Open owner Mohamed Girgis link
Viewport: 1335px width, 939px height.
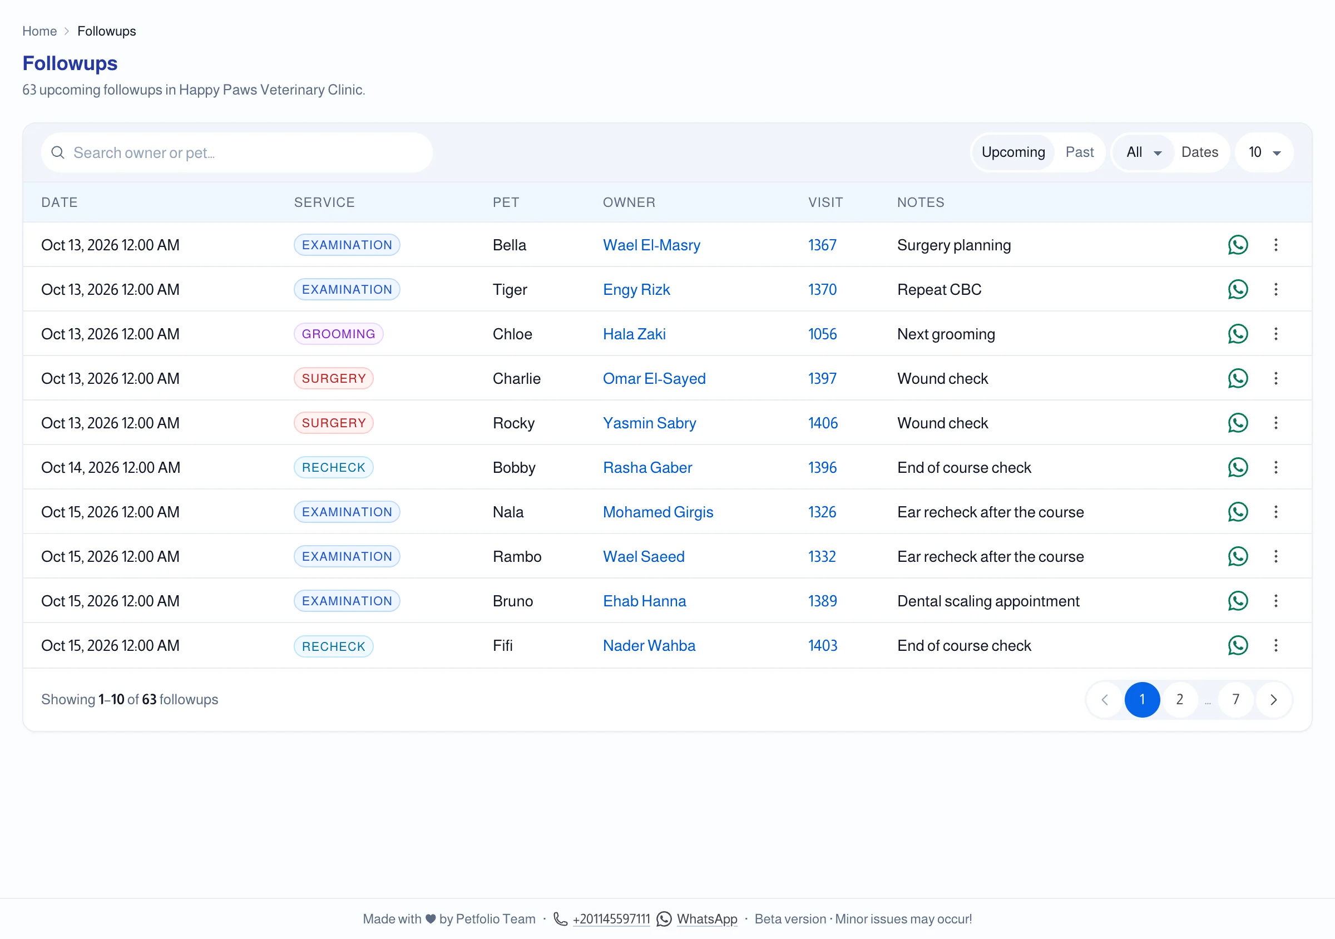point(657,512)
